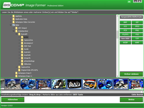144x108 pixels.
Task: Select the speaker subwoofer thumbnail
Action: coord(74,84)
